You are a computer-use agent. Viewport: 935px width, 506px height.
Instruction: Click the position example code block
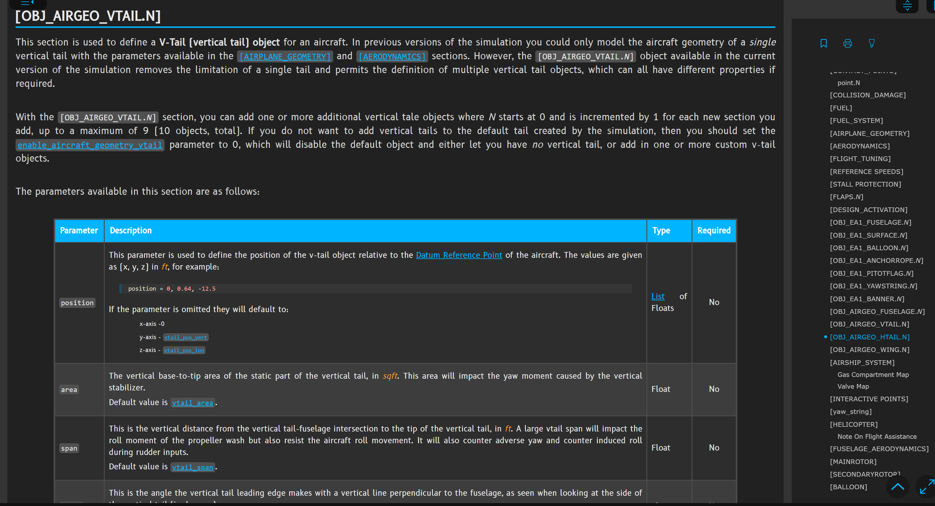375,289
